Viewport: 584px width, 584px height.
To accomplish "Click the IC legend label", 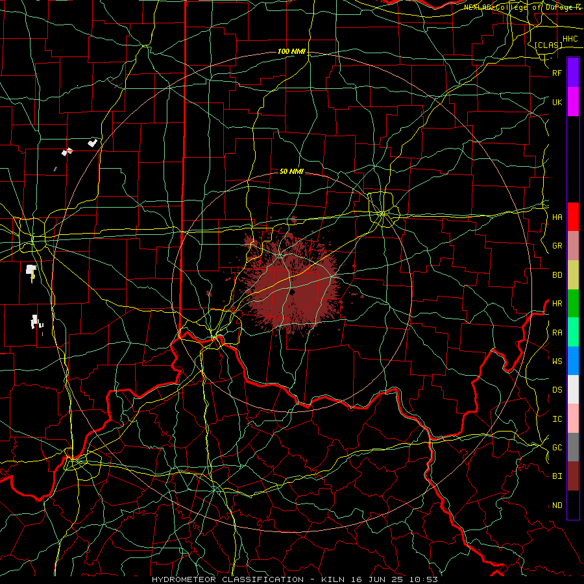I will pyautogui.click(x=557, y=419).
